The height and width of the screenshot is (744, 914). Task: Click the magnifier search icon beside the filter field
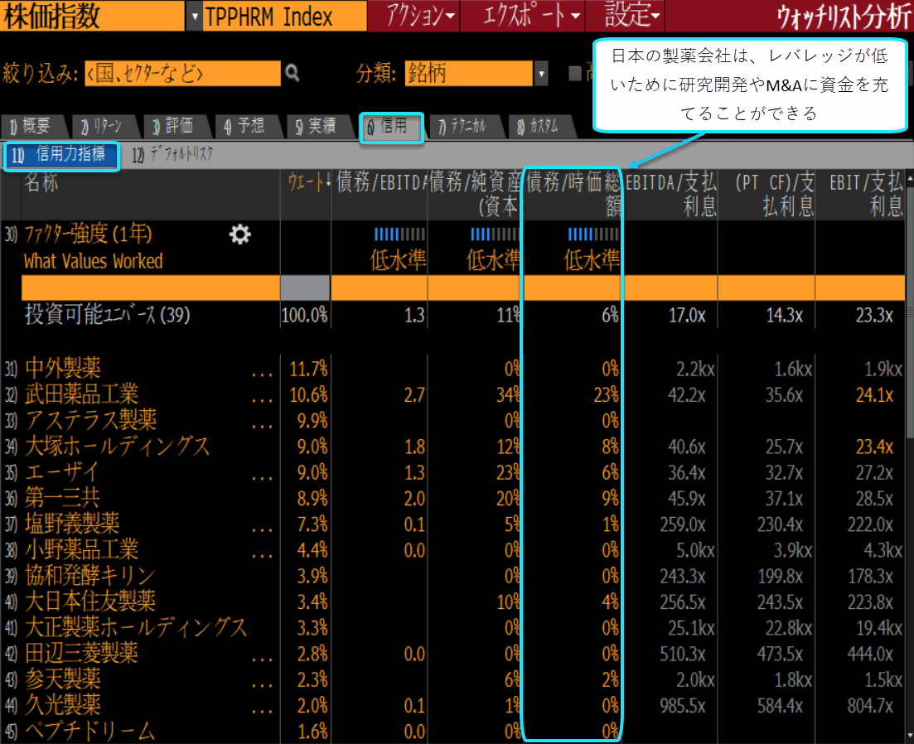click(x=293, y=74)
